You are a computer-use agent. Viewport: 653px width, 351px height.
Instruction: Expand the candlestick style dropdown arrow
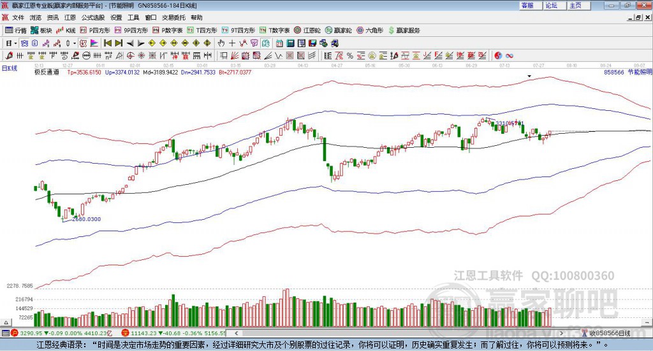point(75,43)
